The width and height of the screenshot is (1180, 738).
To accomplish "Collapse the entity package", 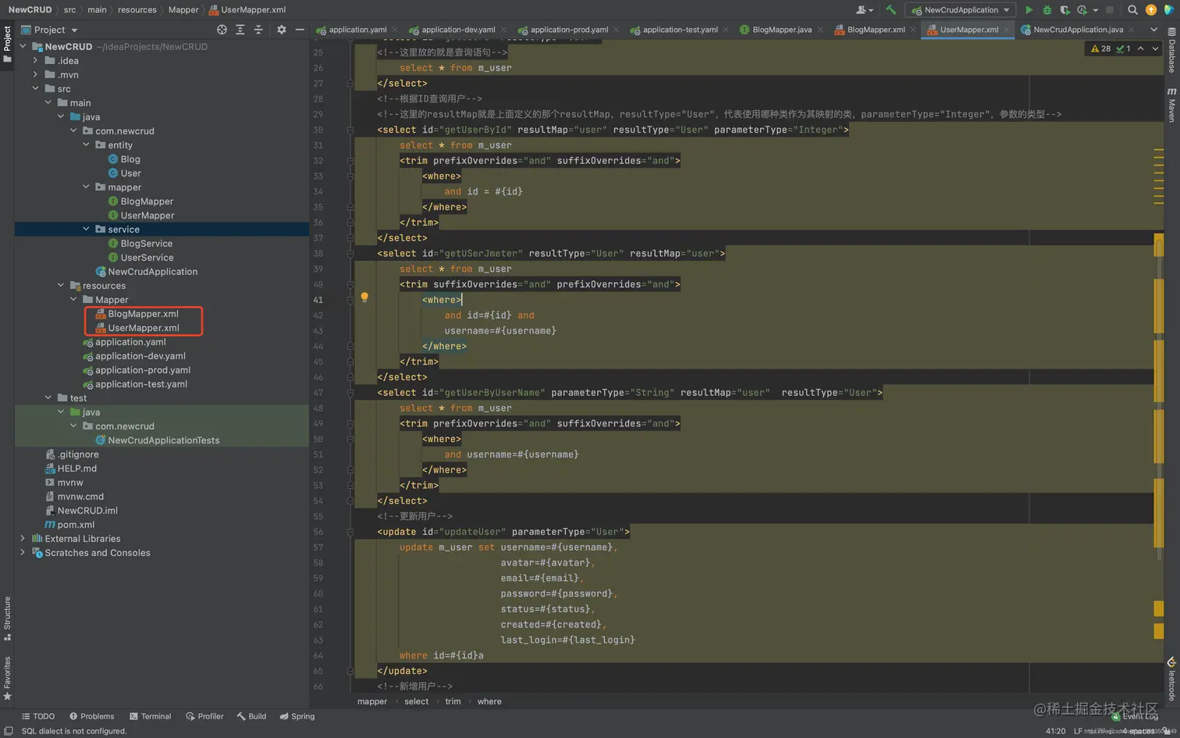I will (x=86, y=144).
